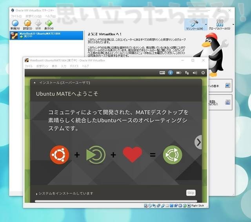This screenshot has height=222, width=251.
Task: Click the lower tool card icon in manager
Action: click(227, 102)
